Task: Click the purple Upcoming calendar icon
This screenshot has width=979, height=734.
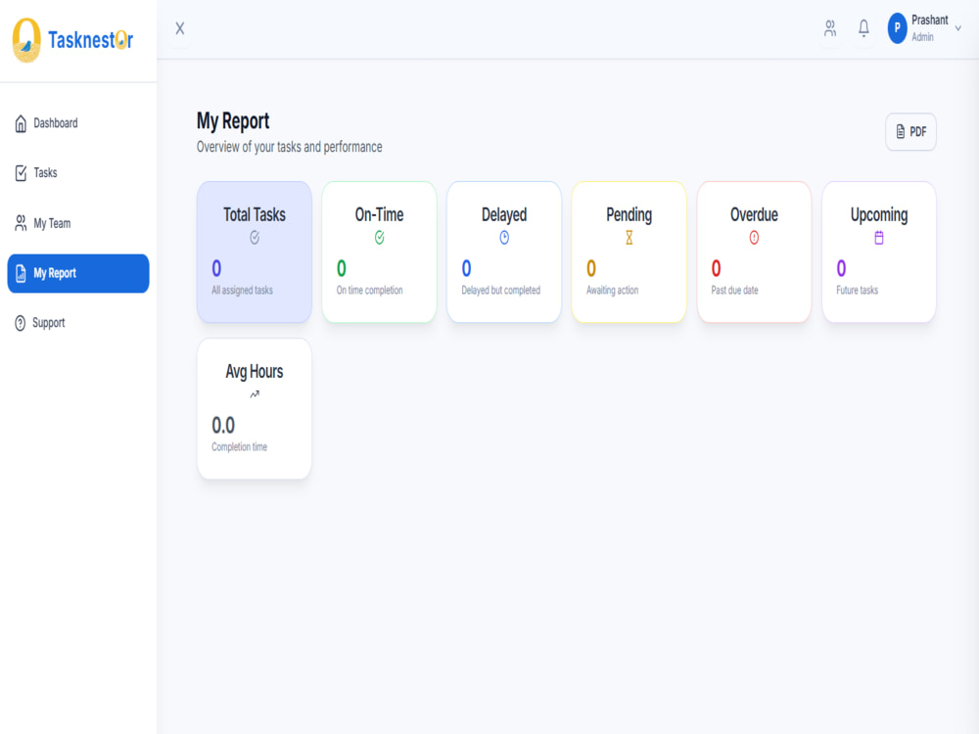Action: [x=878, y=237]
